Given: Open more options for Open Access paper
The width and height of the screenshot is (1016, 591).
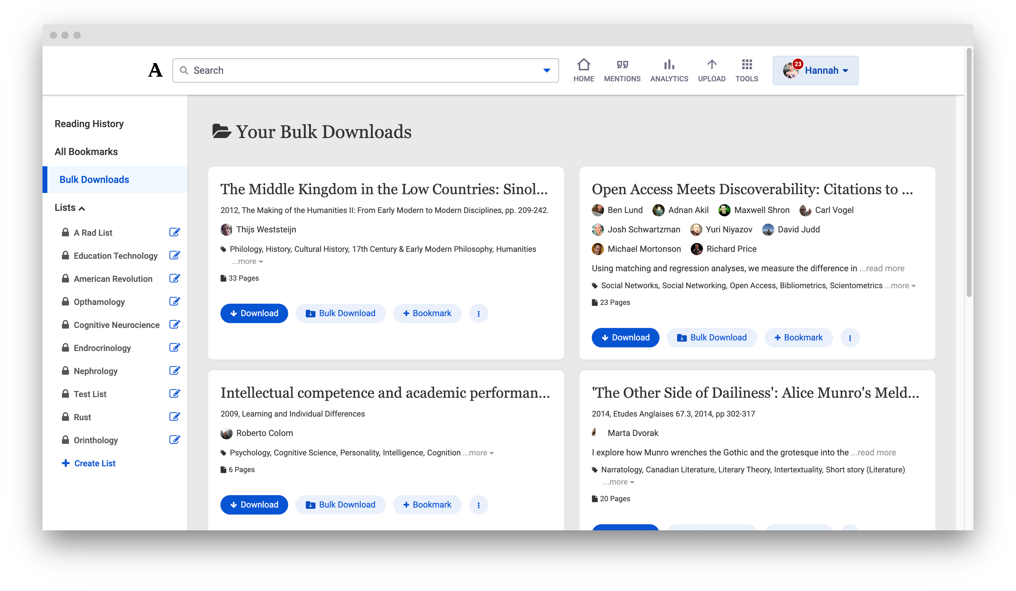Looking at the screenshot, I should coord(850,338).
